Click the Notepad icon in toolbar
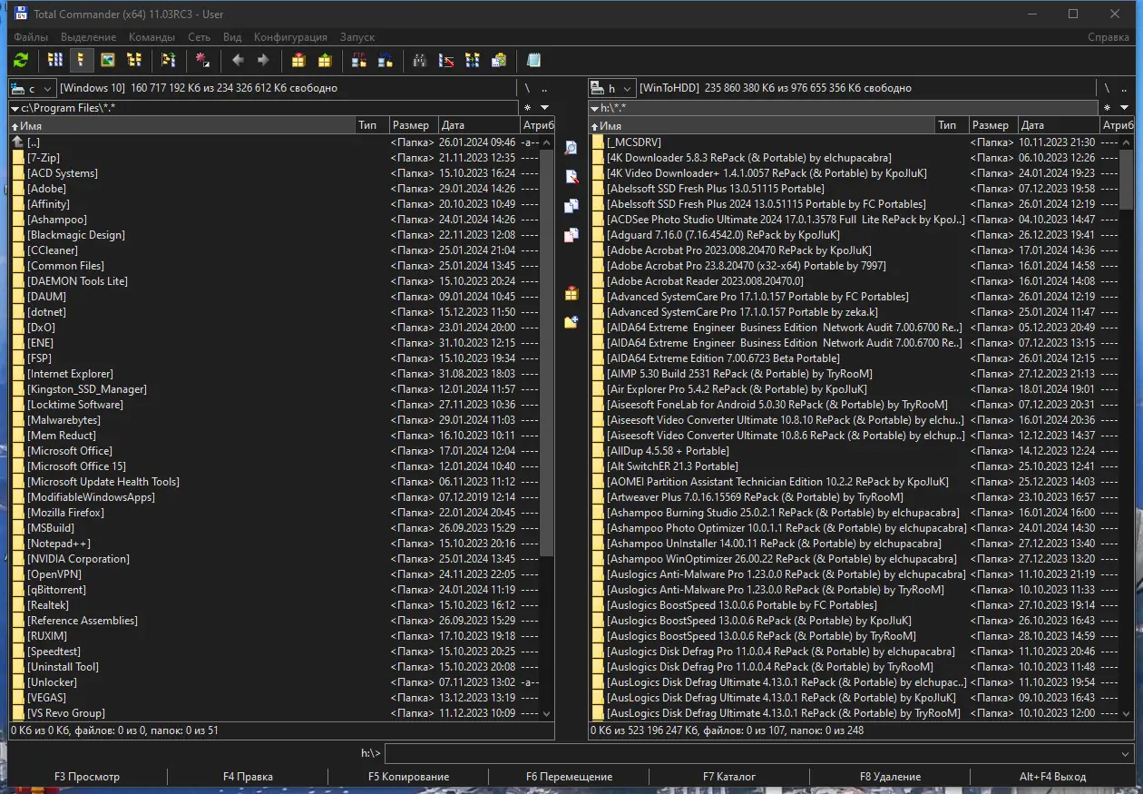Viewport: 1143px width, 794px height. 534,61
